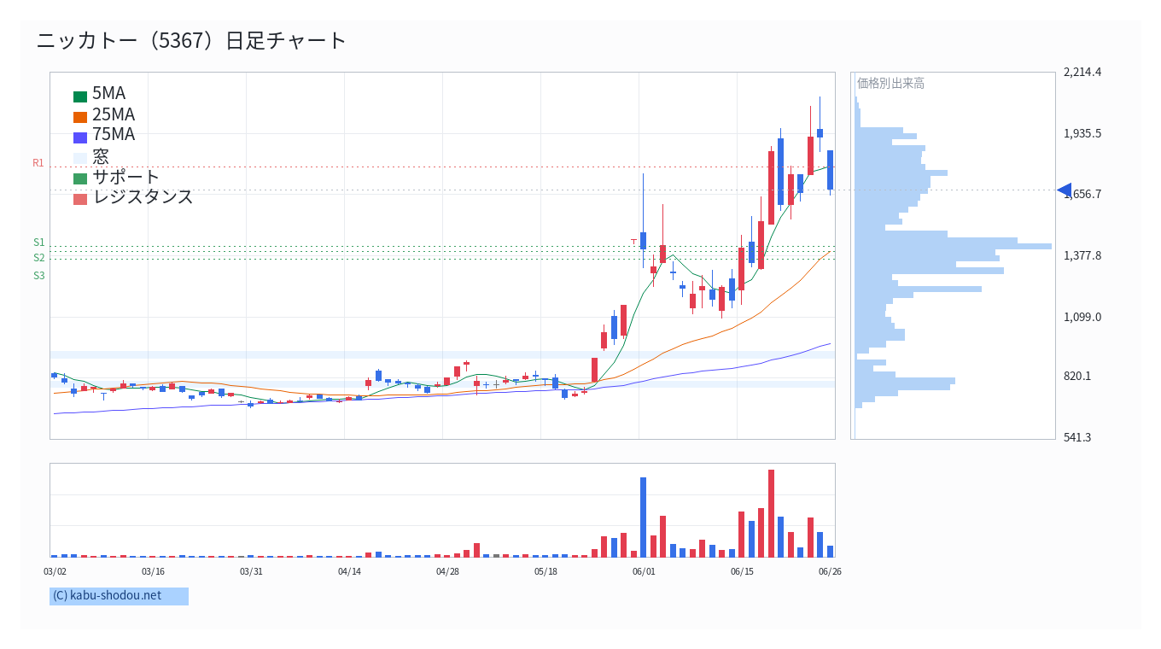Select the blue 75MA legend swatch

tap(80, 137)
